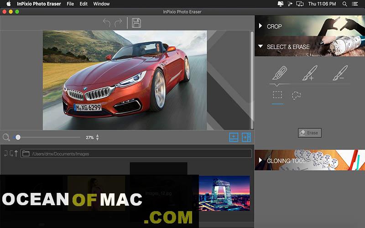Click the /Users/dmx/Documents/Images path field
This screenshot has height=228, width=365.
(136, 154)
